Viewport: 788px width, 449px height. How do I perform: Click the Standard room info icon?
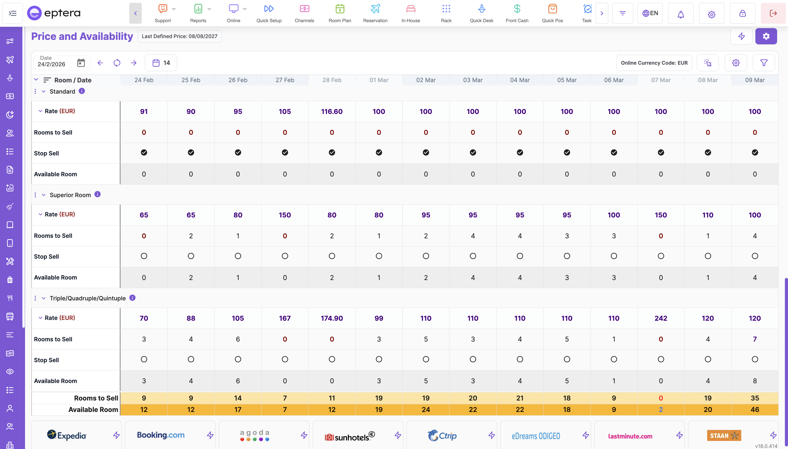tap(82, 91)
